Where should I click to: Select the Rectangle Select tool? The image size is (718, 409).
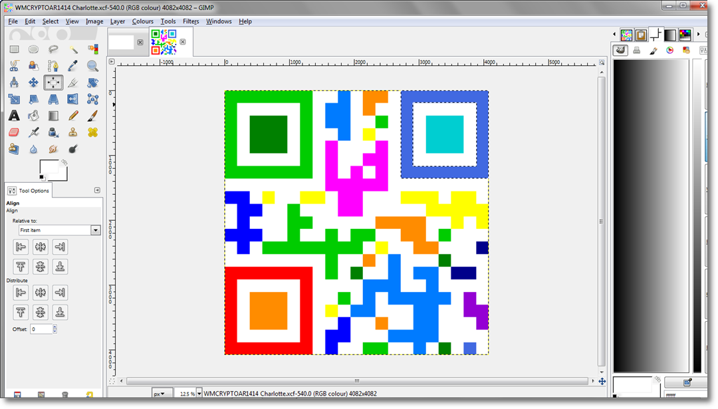(x=14, y=49)
